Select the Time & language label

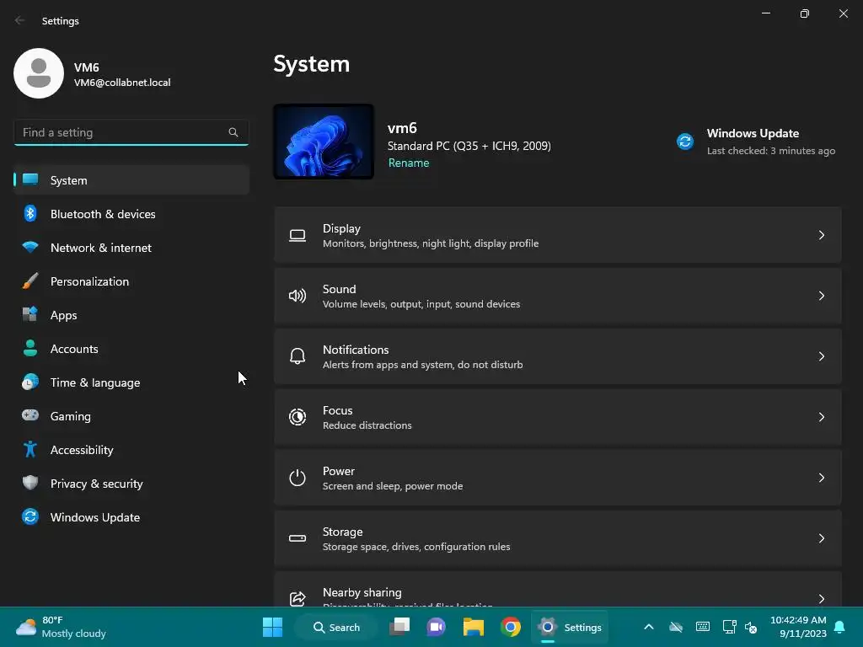(95, 382)
